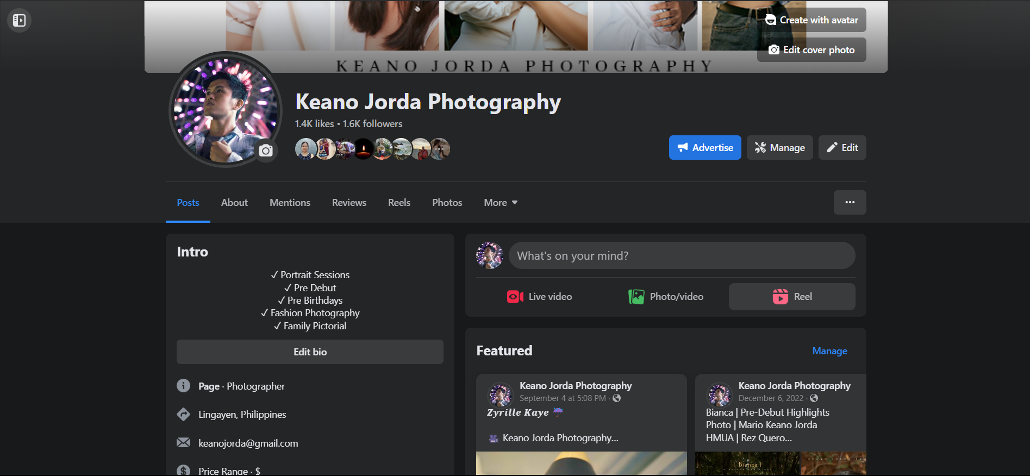Open the Reels tab
The image size is (1030, 476).
click(x=399, y=203)
